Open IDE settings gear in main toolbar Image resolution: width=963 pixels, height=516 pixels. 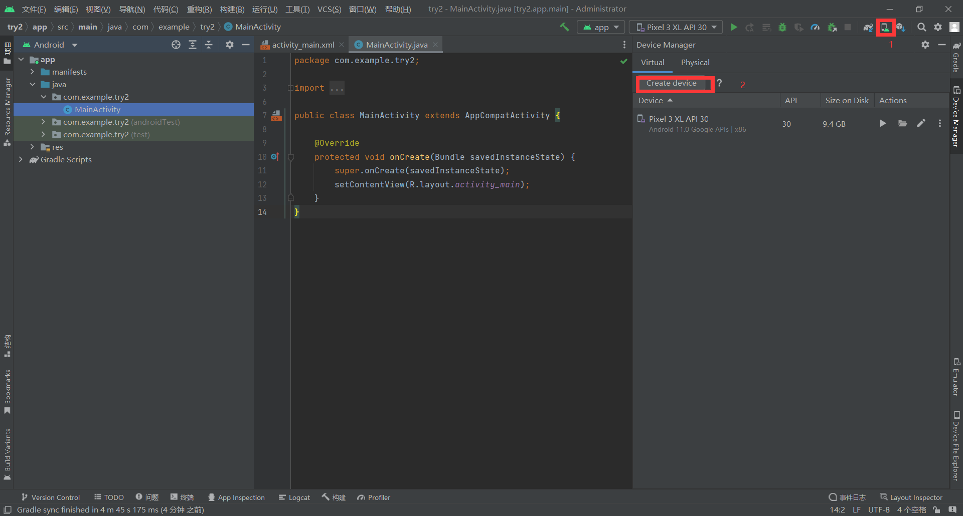938,27
